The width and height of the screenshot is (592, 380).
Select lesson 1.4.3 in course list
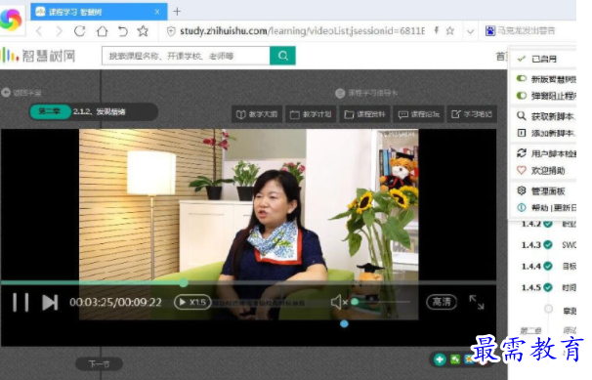(548, 245)
